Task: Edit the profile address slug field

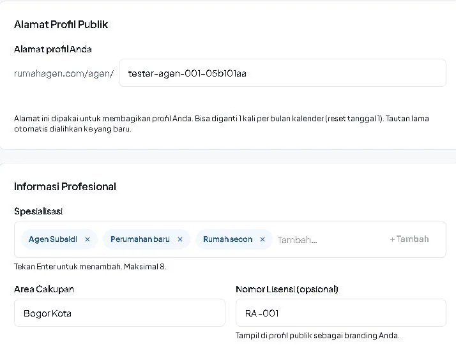Action: pyautogui.click(x=282, y=73)
